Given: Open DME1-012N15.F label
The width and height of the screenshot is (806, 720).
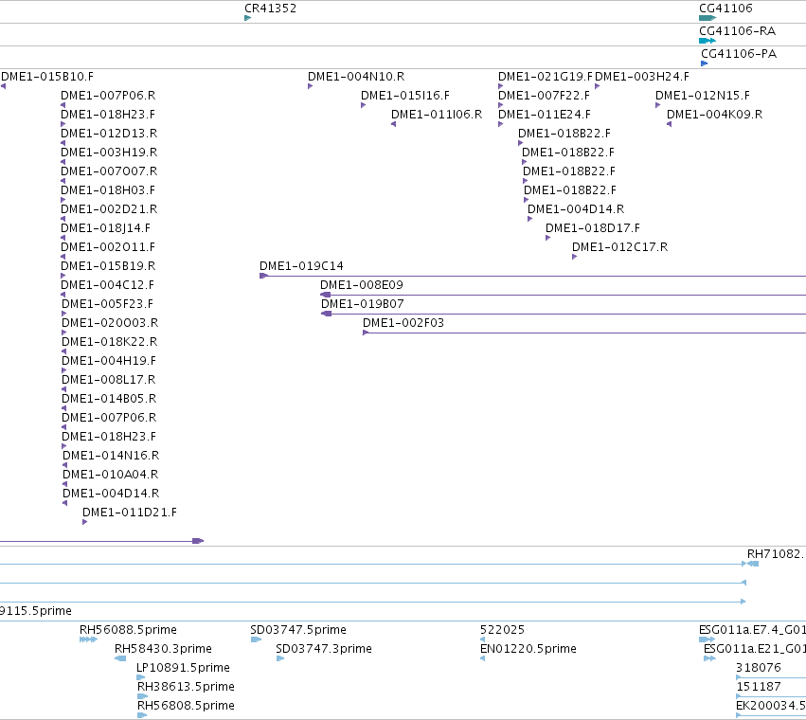Looking at the screenshot, I should 702,96.
